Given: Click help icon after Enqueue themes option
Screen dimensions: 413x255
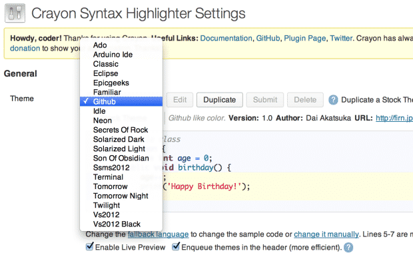Looking at the screenshot, I should [x=348, y=248].
